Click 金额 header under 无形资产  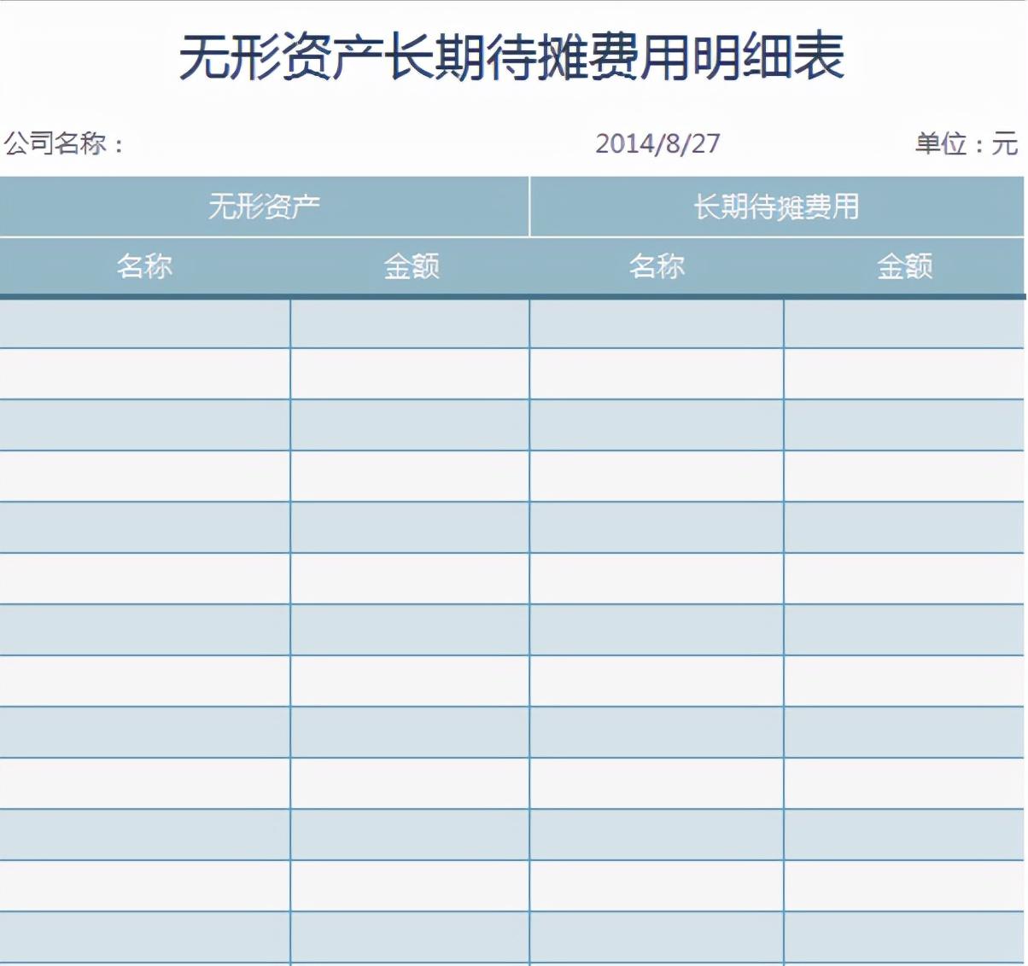[411, 266]
